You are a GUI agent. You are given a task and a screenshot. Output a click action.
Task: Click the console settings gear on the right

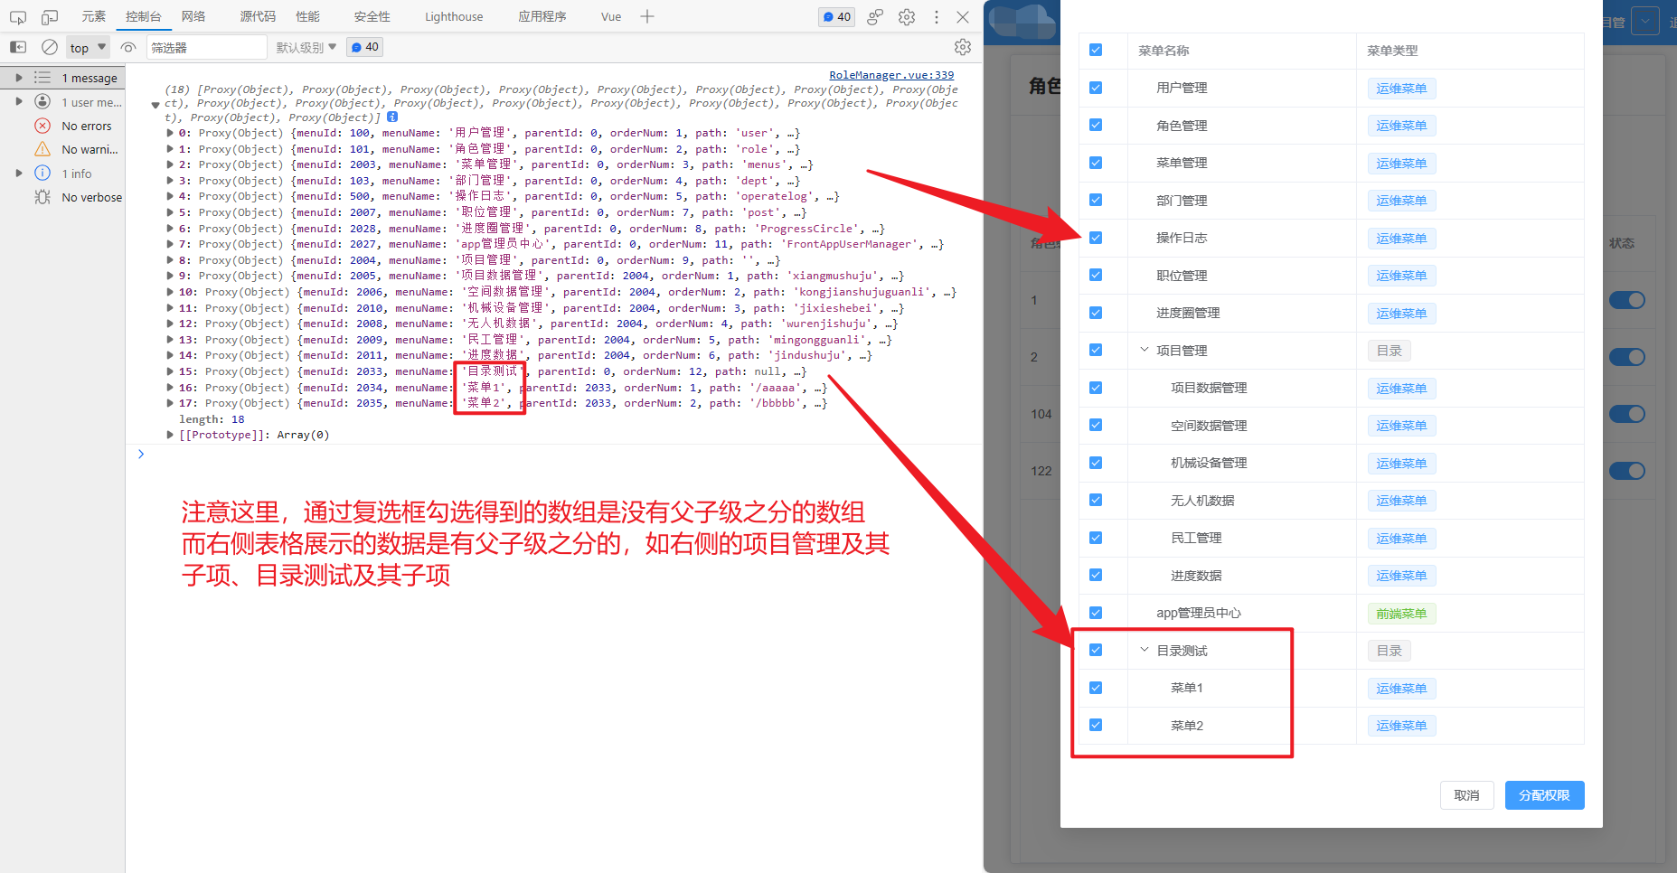point(963,46)
